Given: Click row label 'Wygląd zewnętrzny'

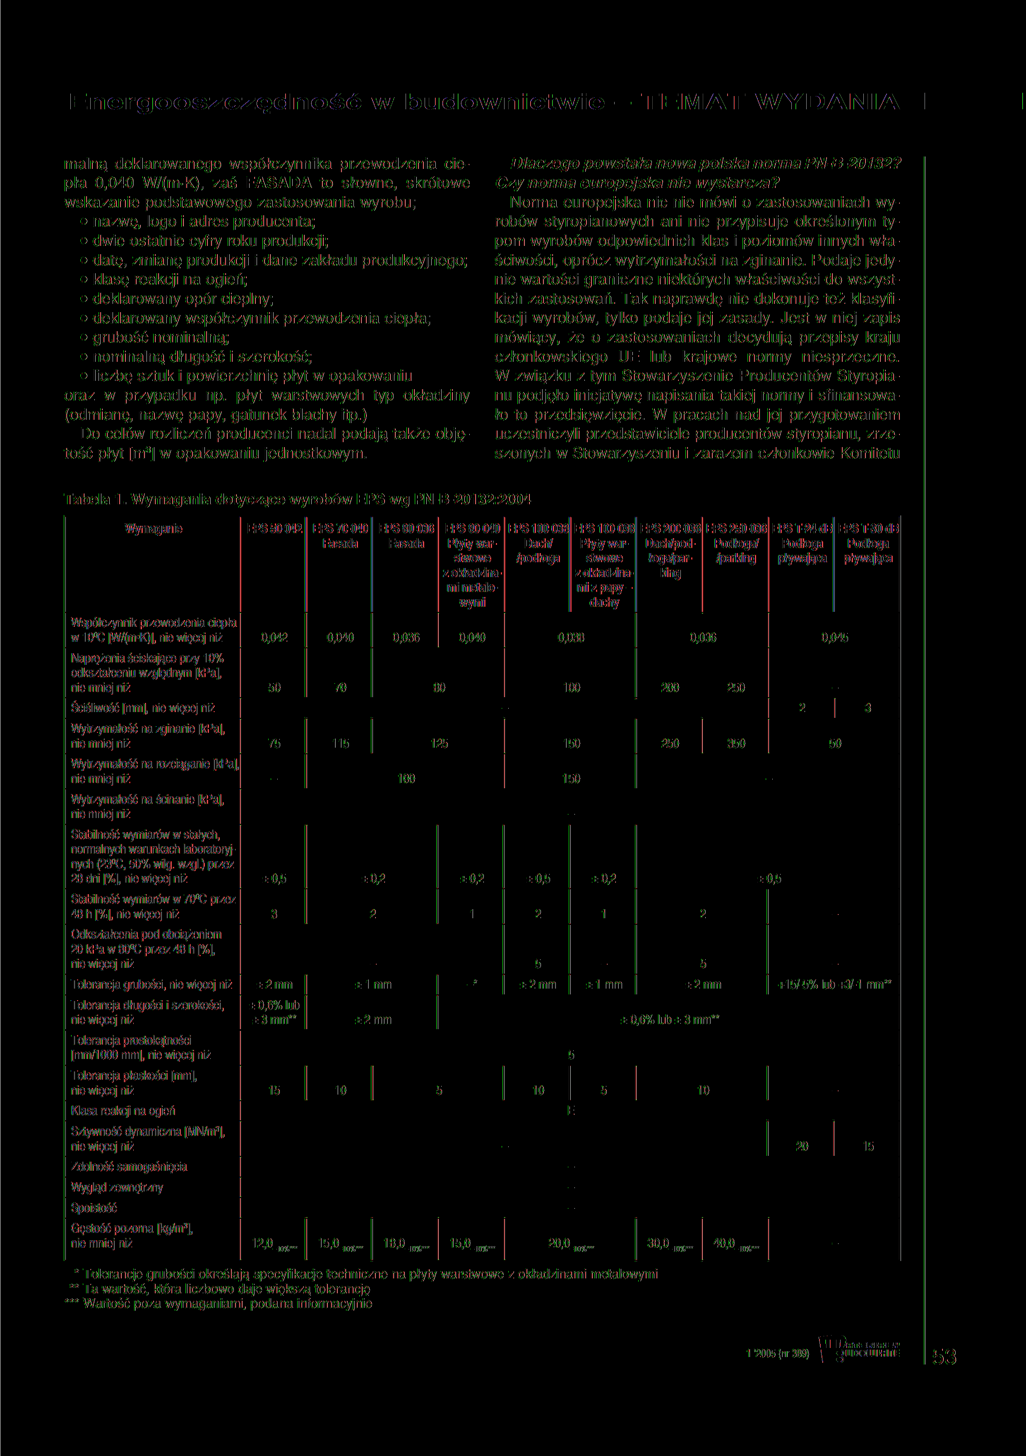Looking at the screenshot, I should point(117,1188).
